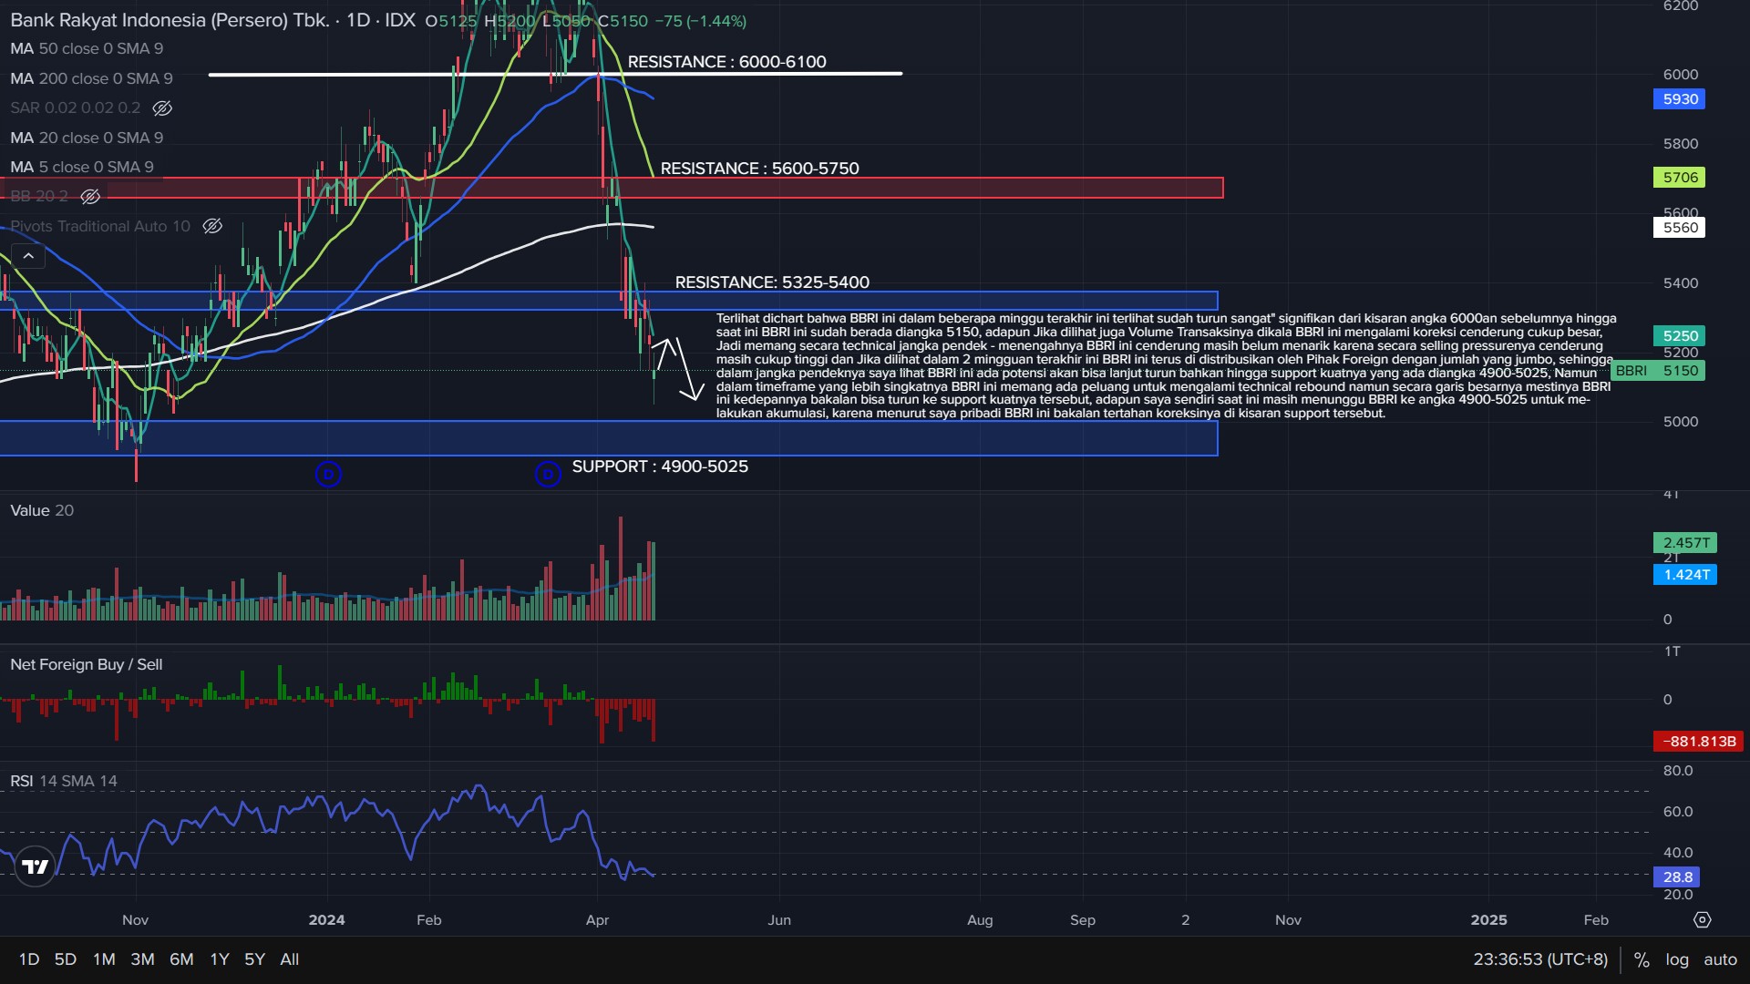The image size is (1750, 984).
Task: Click the second dividend D marker
Action: 547,474
